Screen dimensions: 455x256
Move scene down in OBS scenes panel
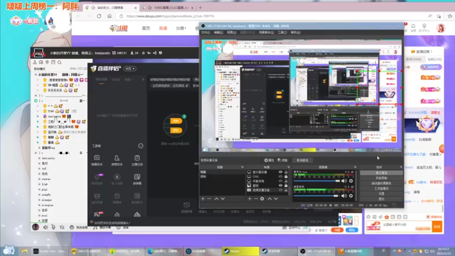223,199
